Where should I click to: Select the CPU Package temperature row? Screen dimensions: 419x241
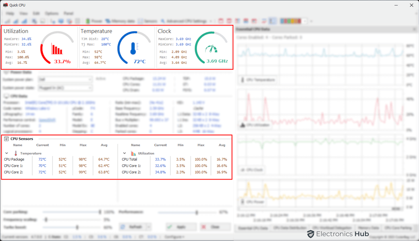click(x=60, y=159)
